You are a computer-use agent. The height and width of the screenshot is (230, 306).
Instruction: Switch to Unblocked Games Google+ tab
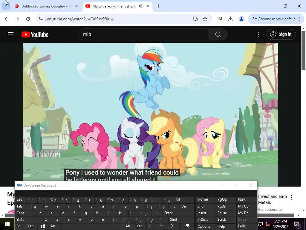tap(46, 6)
